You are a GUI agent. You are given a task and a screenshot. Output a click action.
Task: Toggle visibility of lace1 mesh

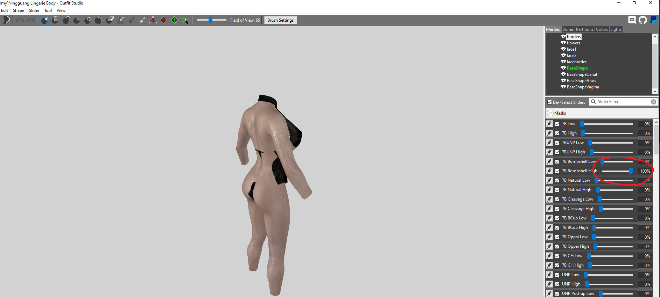[x=563, y=49]
